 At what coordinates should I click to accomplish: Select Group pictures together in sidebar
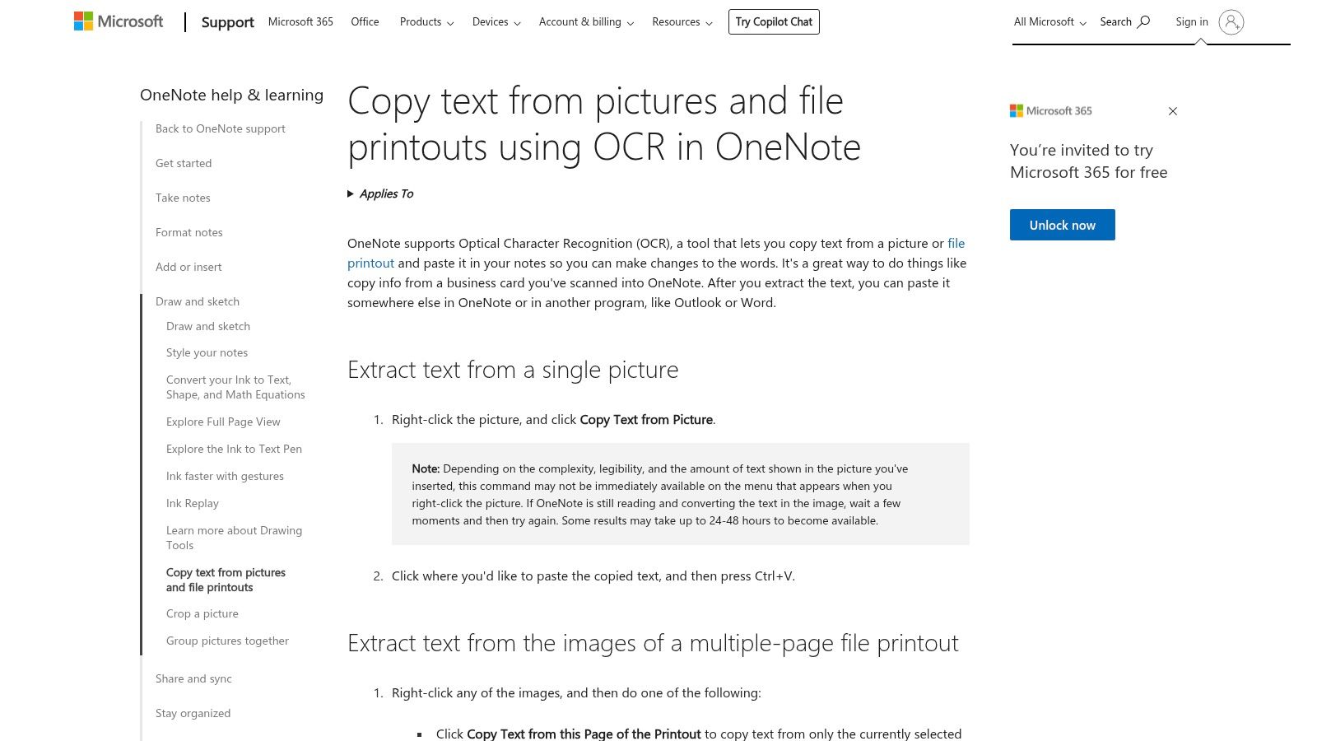227,640
